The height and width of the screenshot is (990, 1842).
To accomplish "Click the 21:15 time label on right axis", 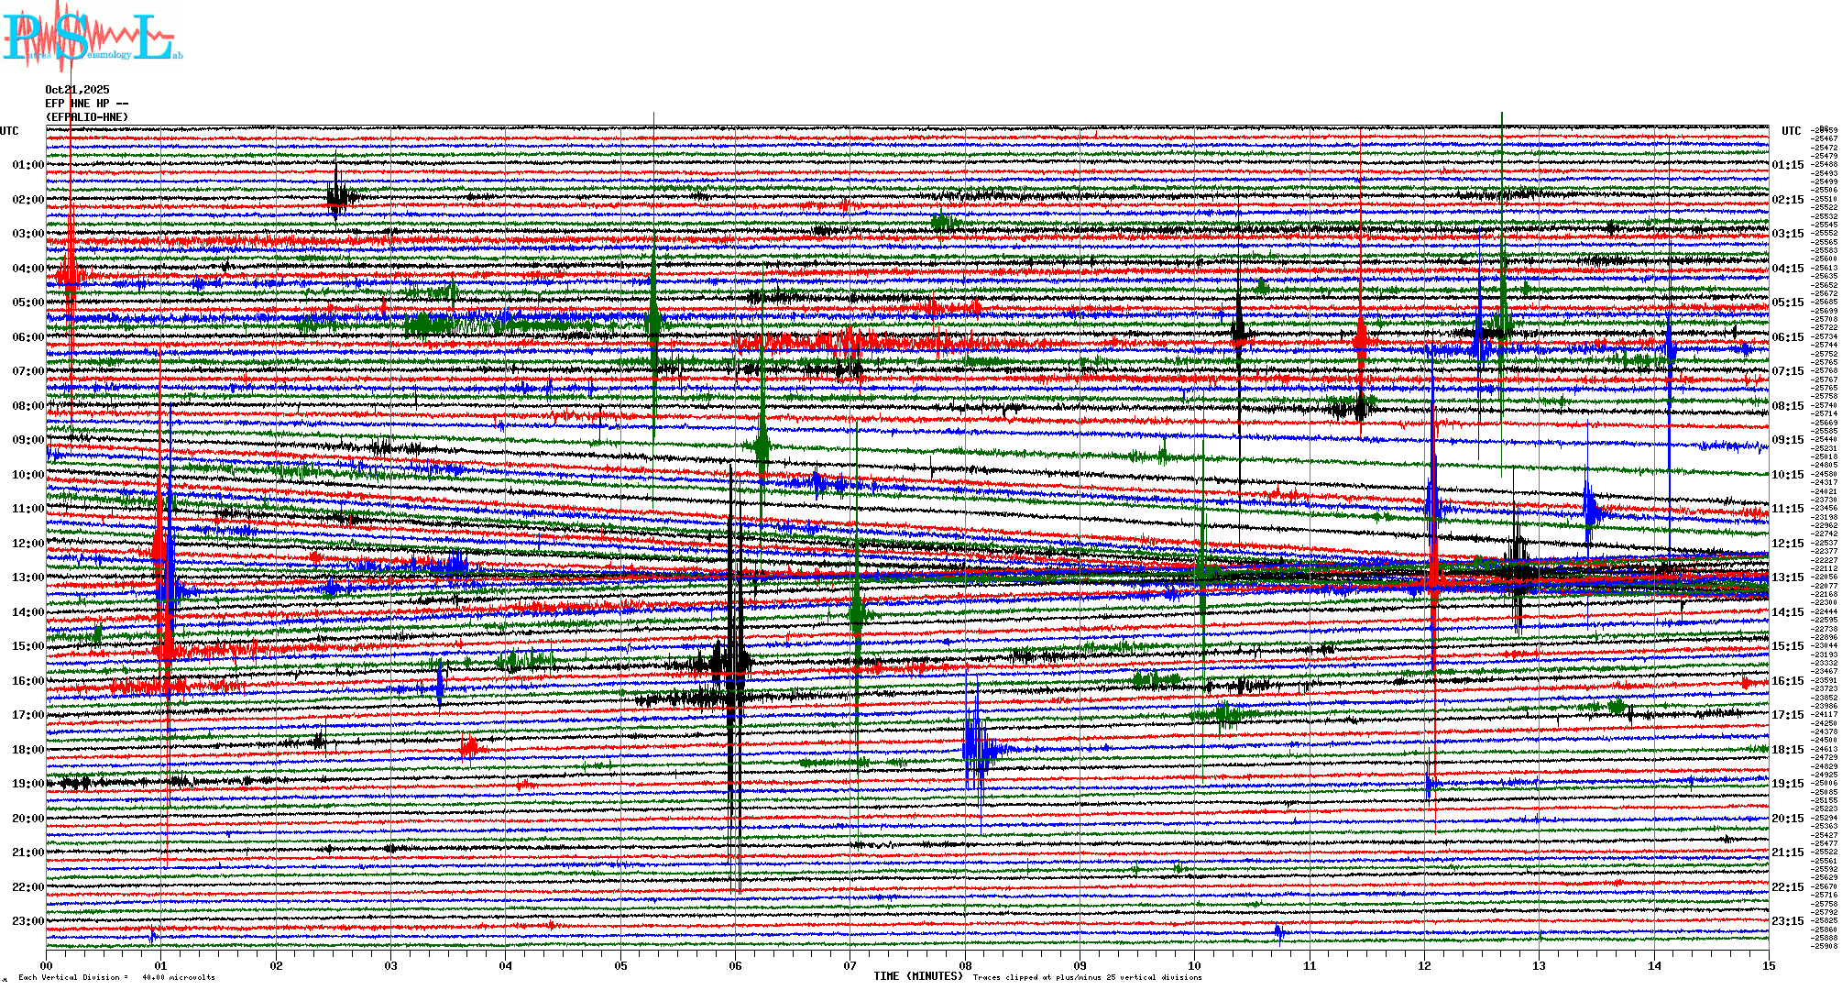I will (1787, 852).
